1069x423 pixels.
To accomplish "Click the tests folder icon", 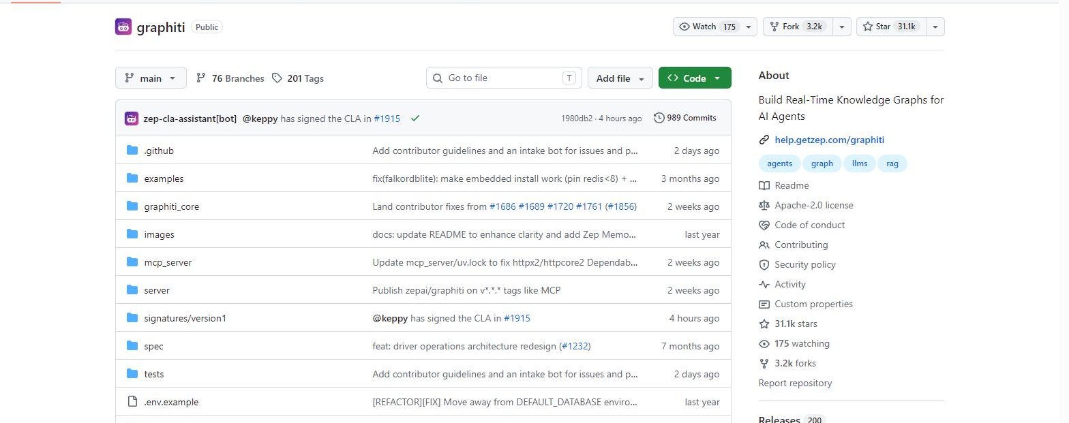I will pyautogui.click(x=132, y=374).
